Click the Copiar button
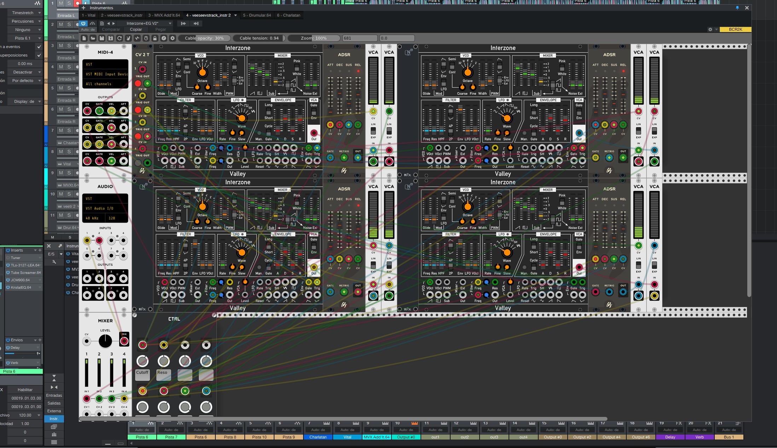 (x=136, y=29)
